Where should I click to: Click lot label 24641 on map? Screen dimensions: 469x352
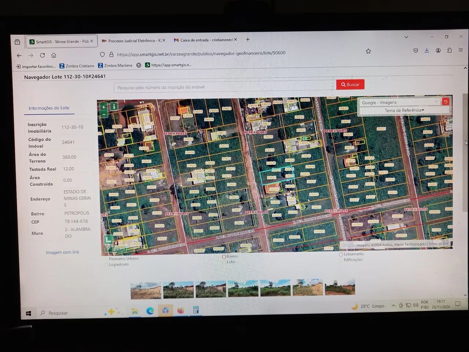coord(272,178)
